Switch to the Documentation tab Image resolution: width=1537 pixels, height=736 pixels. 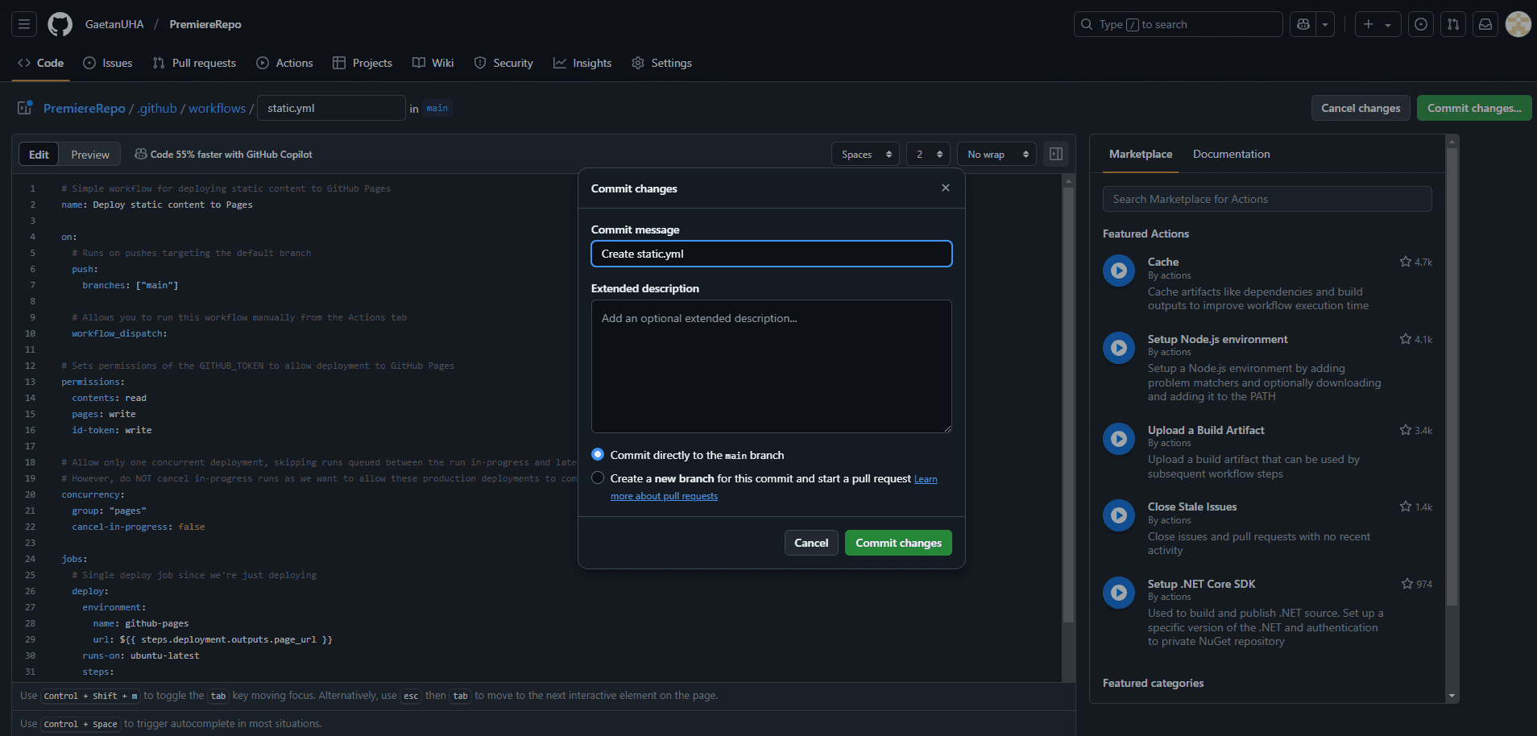click(x=1231, y=154)
